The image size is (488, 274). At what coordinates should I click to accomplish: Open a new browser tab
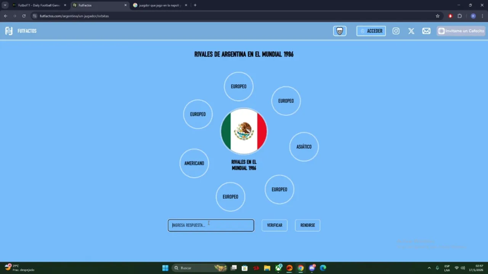[195, 5]
